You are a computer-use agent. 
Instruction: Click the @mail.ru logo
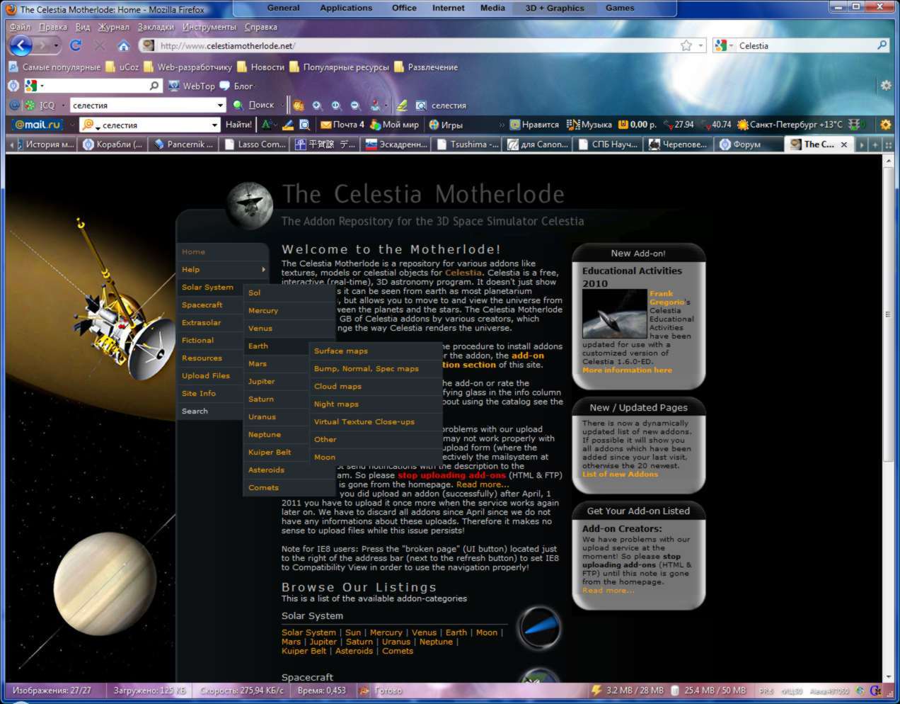coord(37,125)
